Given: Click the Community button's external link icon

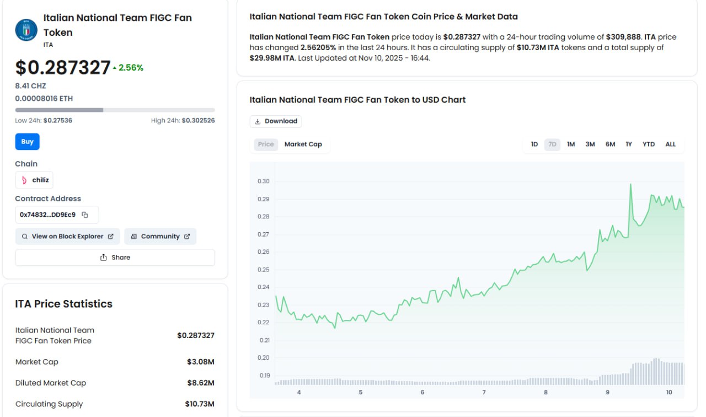Looking at the screenshot, I should coord(187,237).
